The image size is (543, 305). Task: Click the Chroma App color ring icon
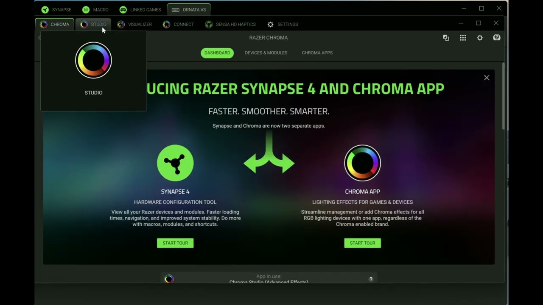pyautogui.click(x=362, y=163)
